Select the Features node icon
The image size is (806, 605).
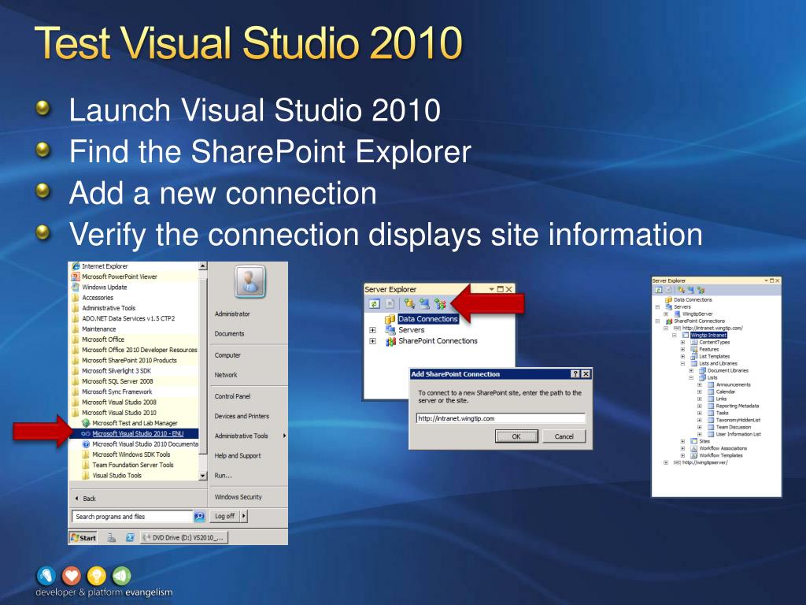(x=694, y=349)
